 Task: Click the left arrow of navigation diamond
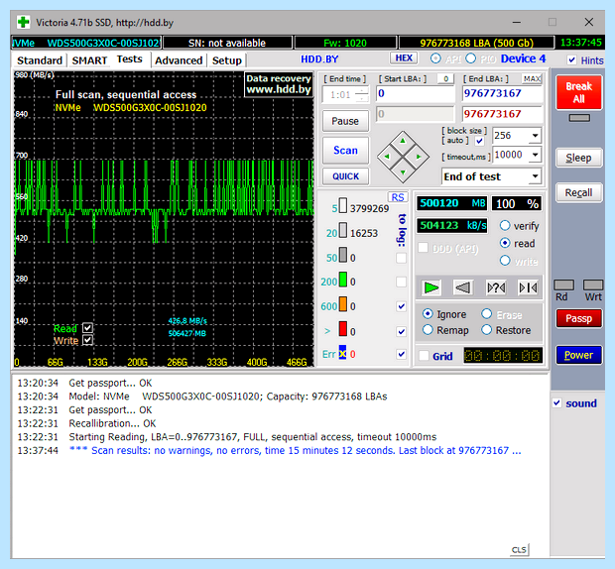point(387,157)
